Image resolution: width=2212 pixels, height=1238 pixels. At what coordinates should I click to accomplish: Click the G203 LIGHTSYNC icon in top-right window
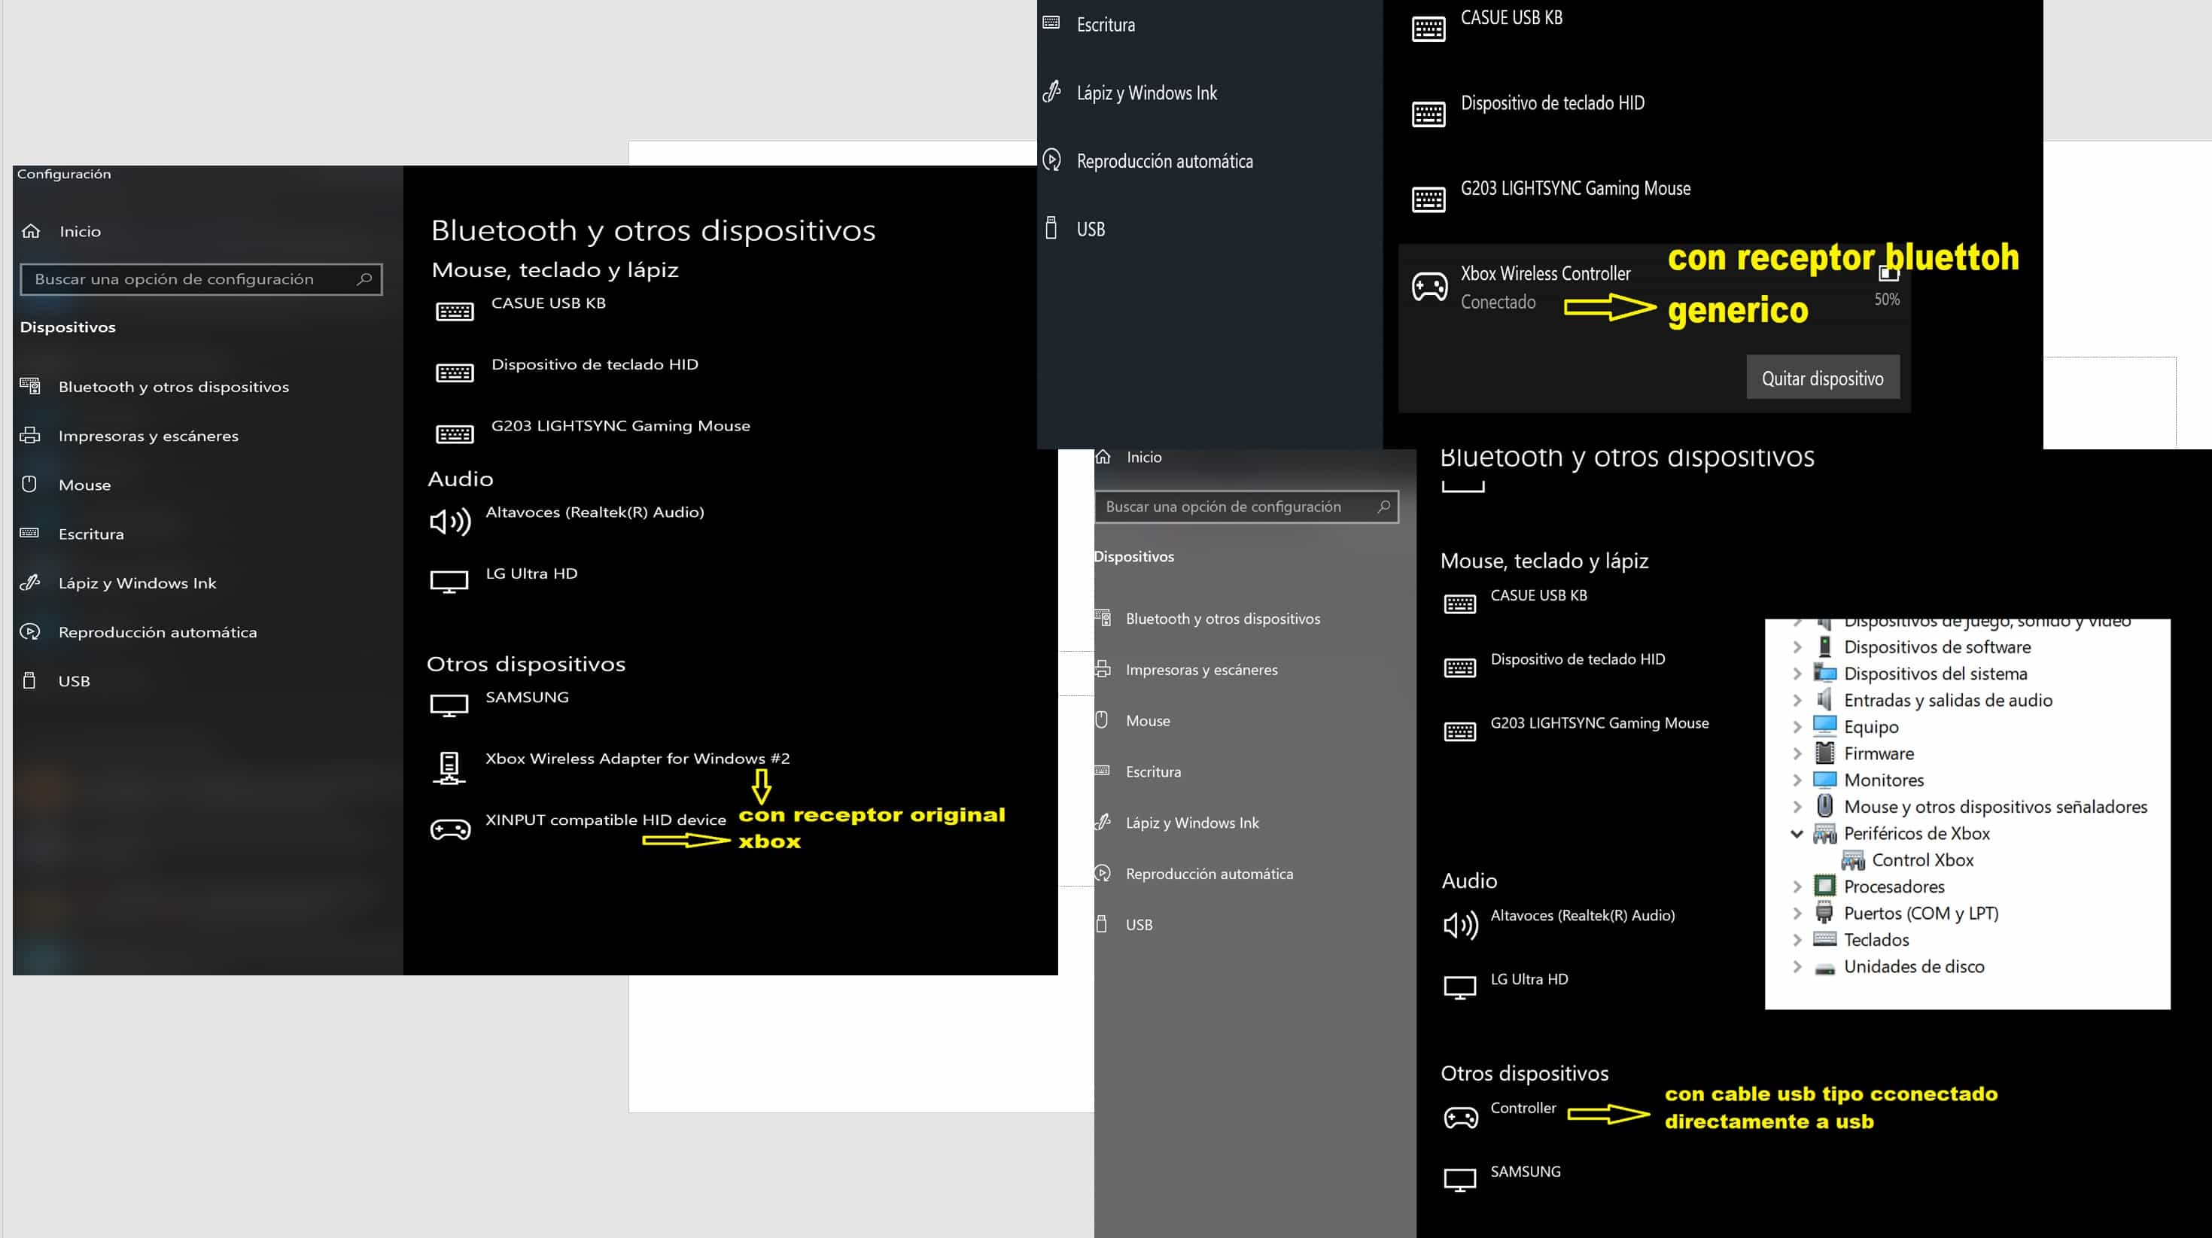click(x=1429, y=199)
